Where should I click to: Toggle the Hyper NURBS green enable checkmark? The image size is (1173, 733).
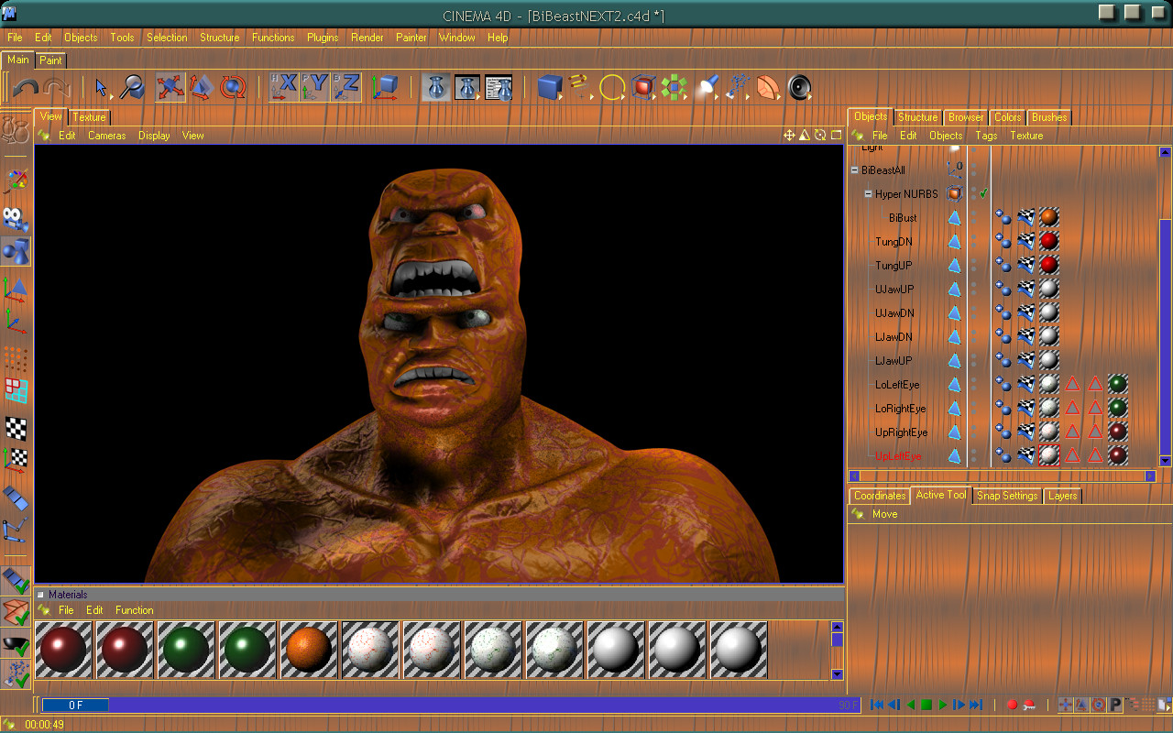[983, 194]
